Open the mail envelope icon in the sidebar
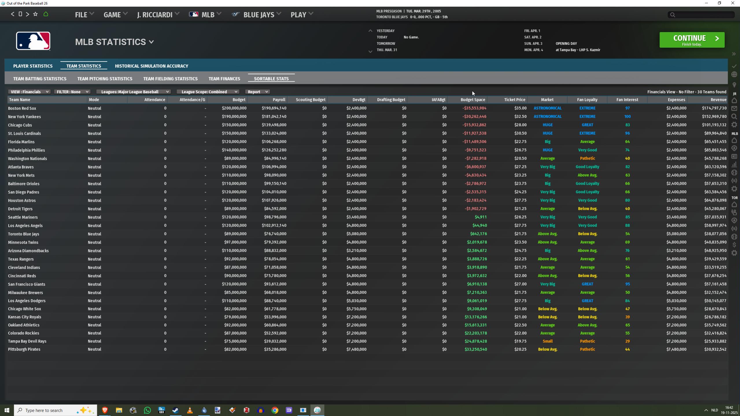Screen dimensions: 740x416 (734, 108)
